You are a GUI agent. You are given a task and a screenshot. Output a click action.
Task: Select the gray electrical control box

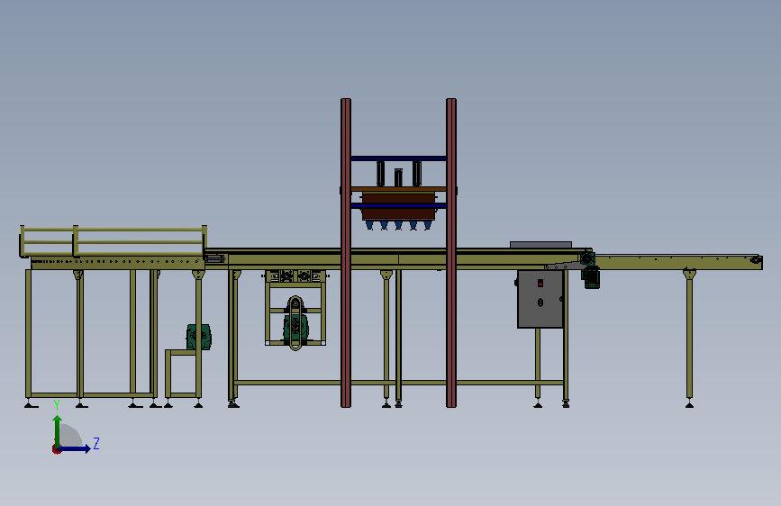point(540,299)
